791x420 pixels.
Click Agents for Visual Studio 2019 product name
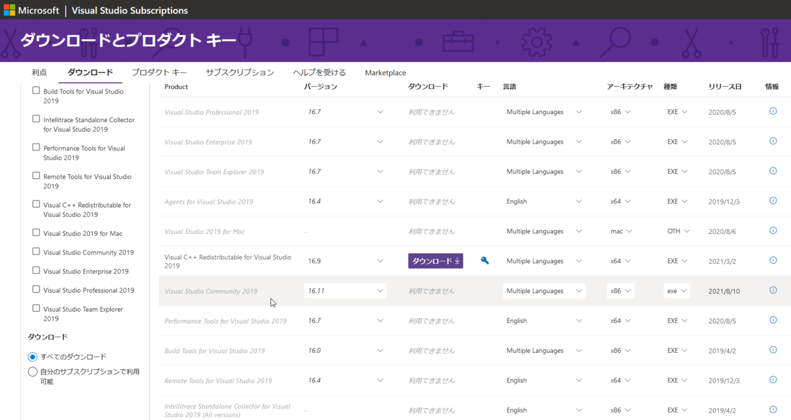pos(208,202)
